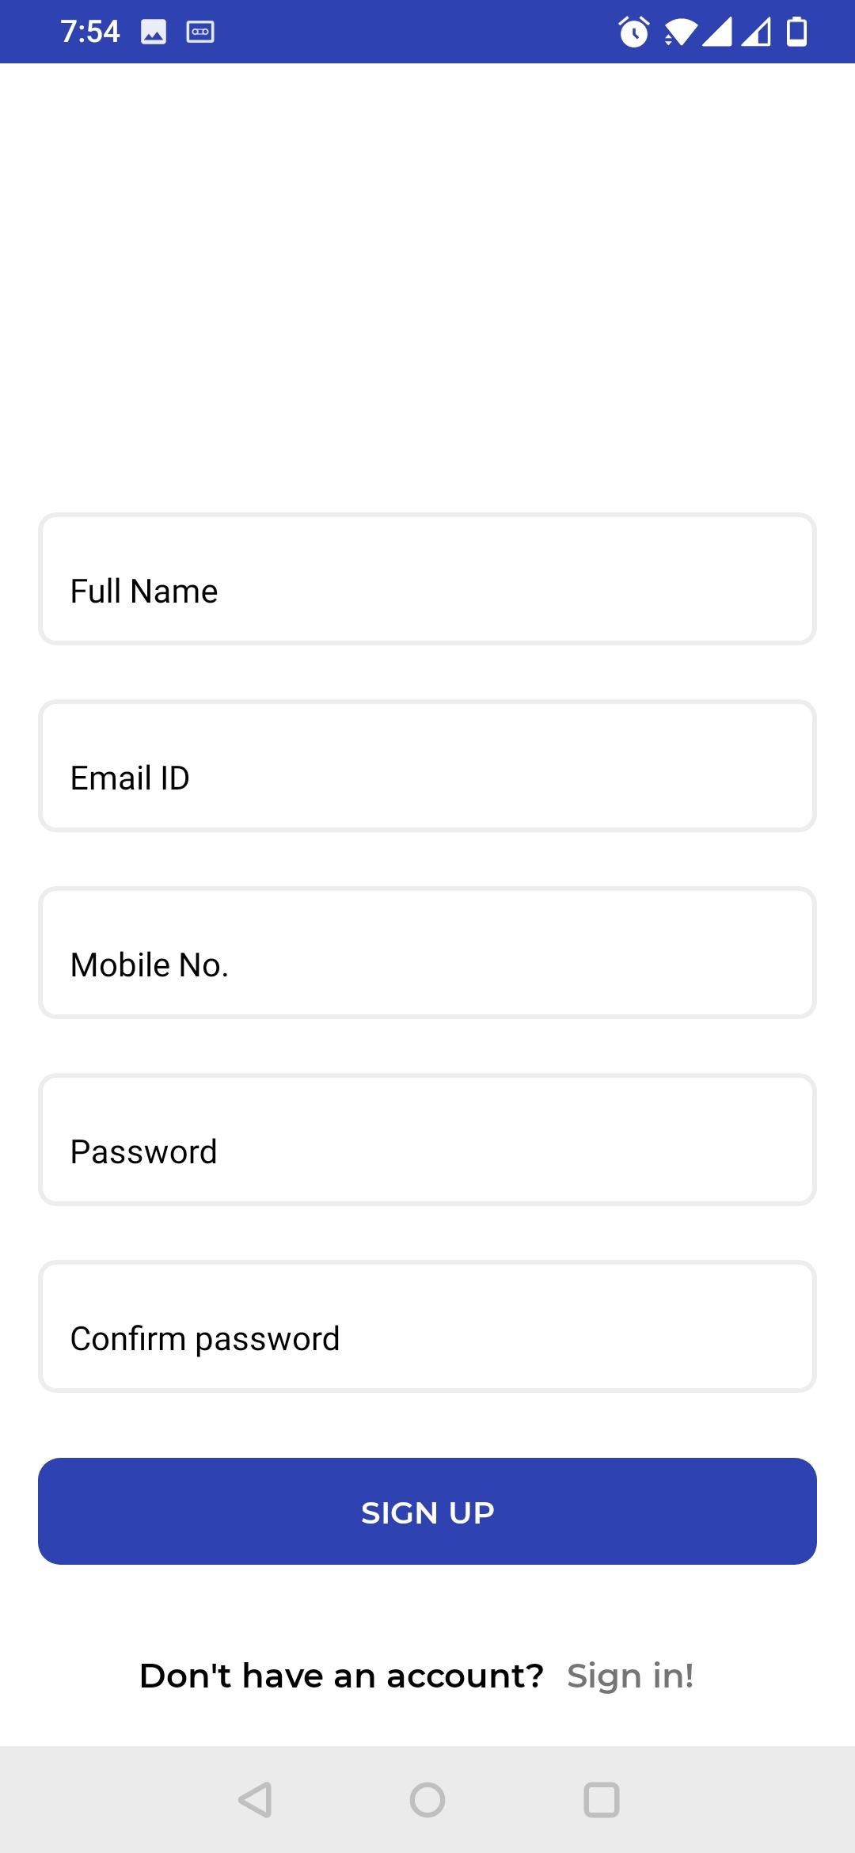The height and width of the screenshot is (1853, 855).
Task: Select the Email ID input field
Action: [x=427, y=766]
